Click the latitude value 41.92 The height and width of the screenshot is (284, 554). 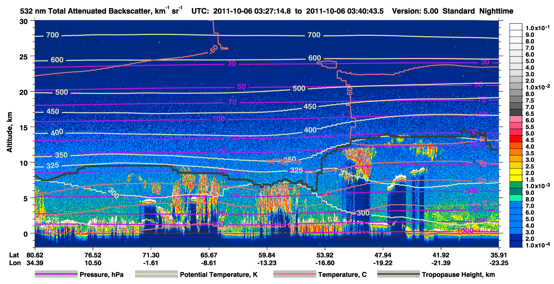441,255
